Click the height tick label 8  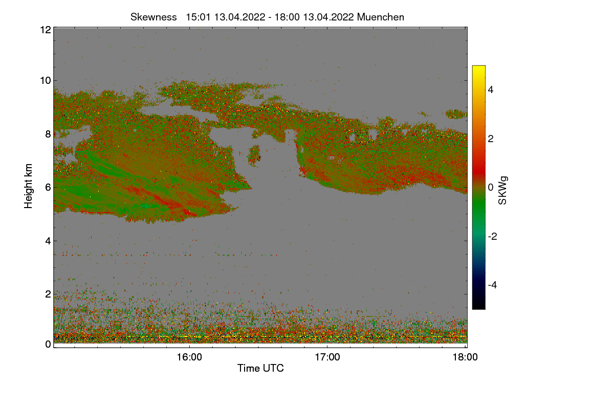tap(48, 134)
